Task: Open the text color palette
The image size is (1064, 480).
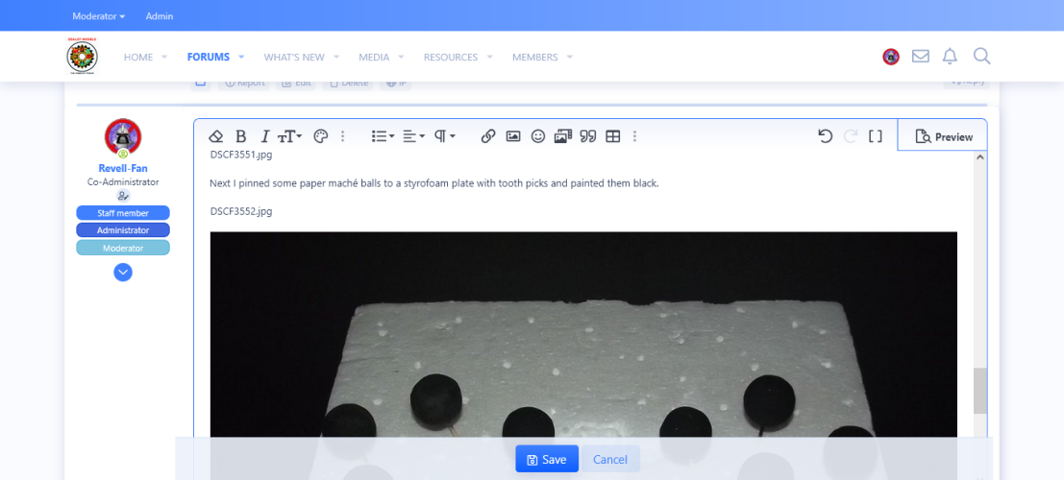Action: click(320, 136)
